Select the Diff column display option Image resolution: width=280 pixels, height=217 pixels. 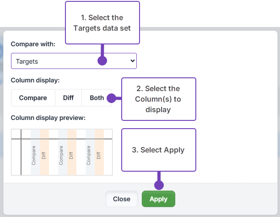pos(68,98)
